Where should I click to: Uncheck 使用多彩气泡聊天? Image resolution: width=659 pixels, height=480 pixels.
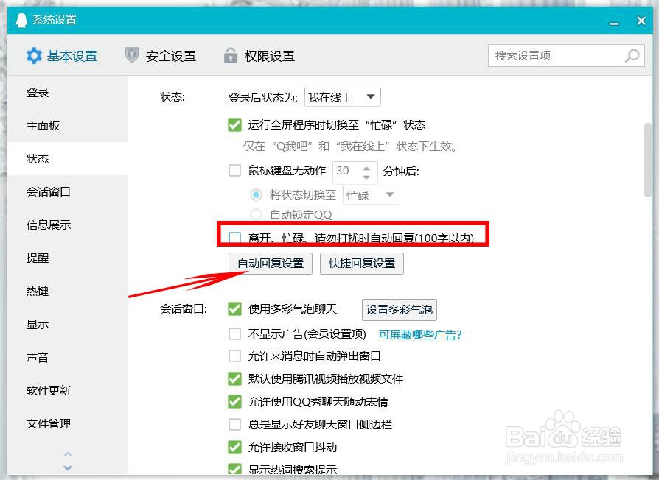(x=234, y=309)
